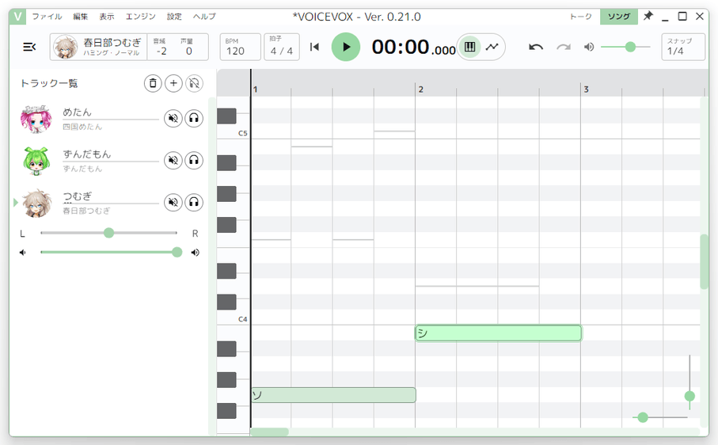The image size is (718, 445).
Task: Edit the 拍子 4/4 time signature
Action: 282,47
